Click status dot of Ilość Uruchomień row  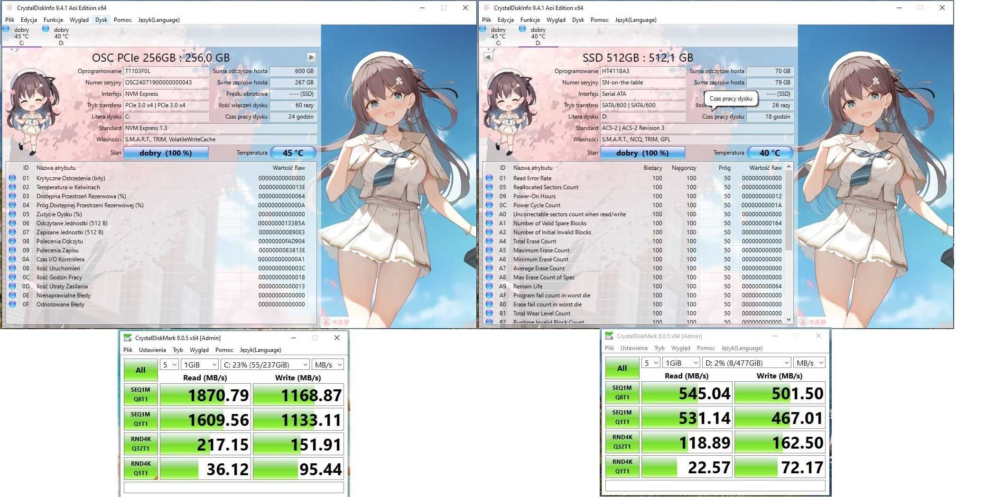click(x=12, y=268)
